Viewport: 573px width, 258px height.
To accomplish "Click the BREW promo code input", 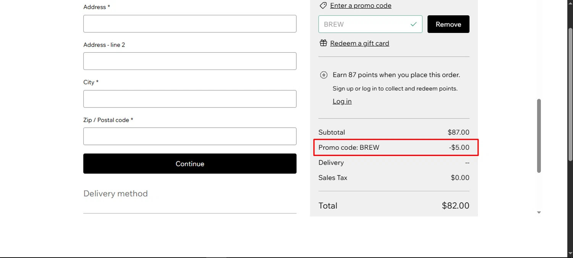I will tap(371, 24).
